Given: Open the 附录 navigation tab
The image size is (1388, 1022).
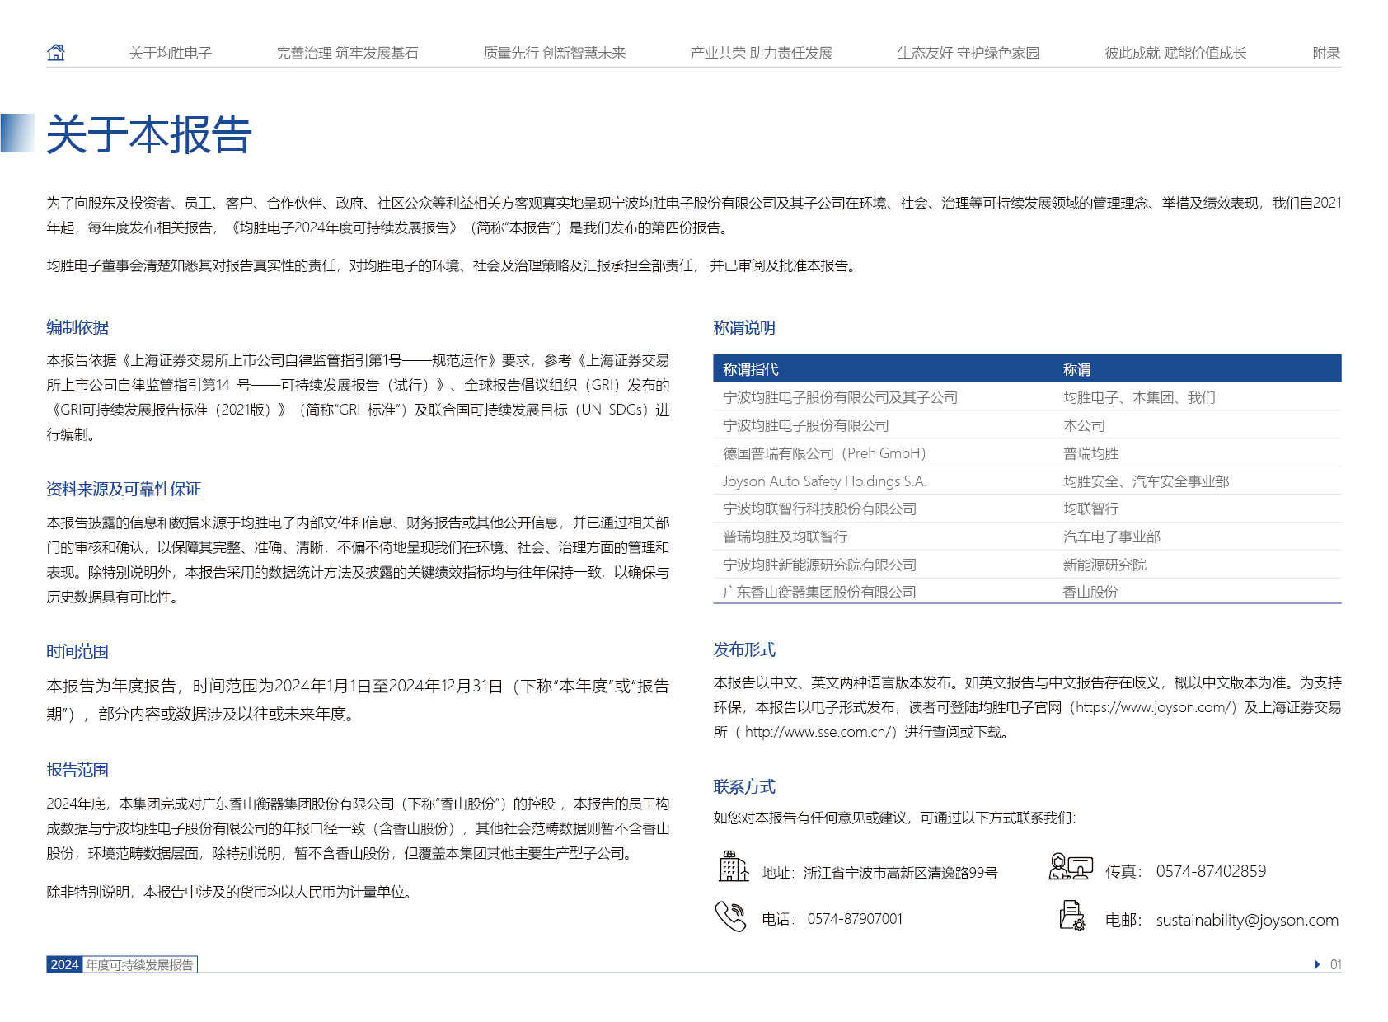Looking at the screenshot, I should click(x=1326, y=53).
